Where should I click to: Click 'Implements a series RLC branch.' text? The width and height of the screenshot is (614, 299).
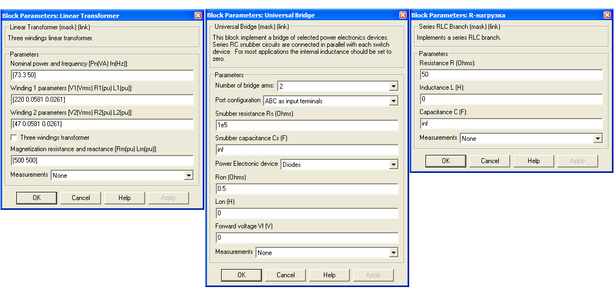(459, 38)
